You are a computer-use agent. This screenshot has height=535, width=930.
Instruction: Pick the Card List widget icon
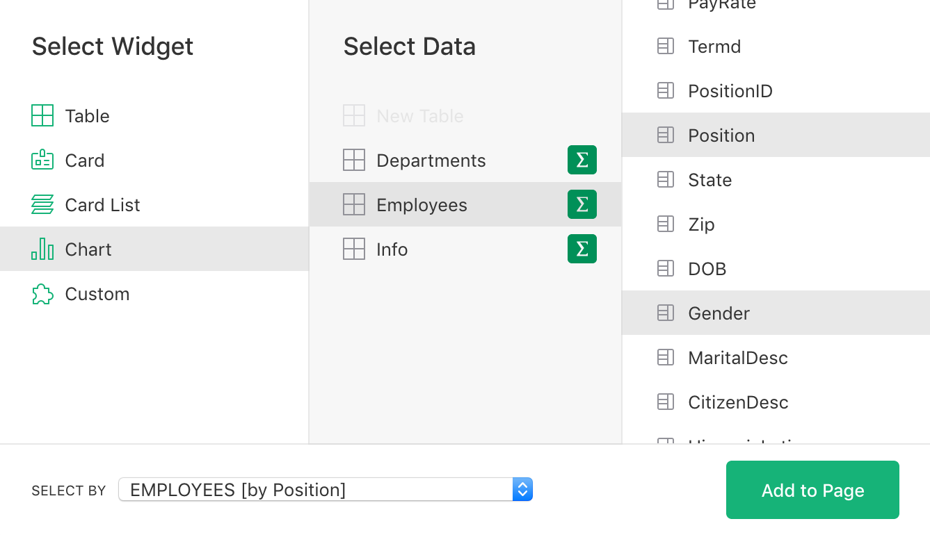42,204
